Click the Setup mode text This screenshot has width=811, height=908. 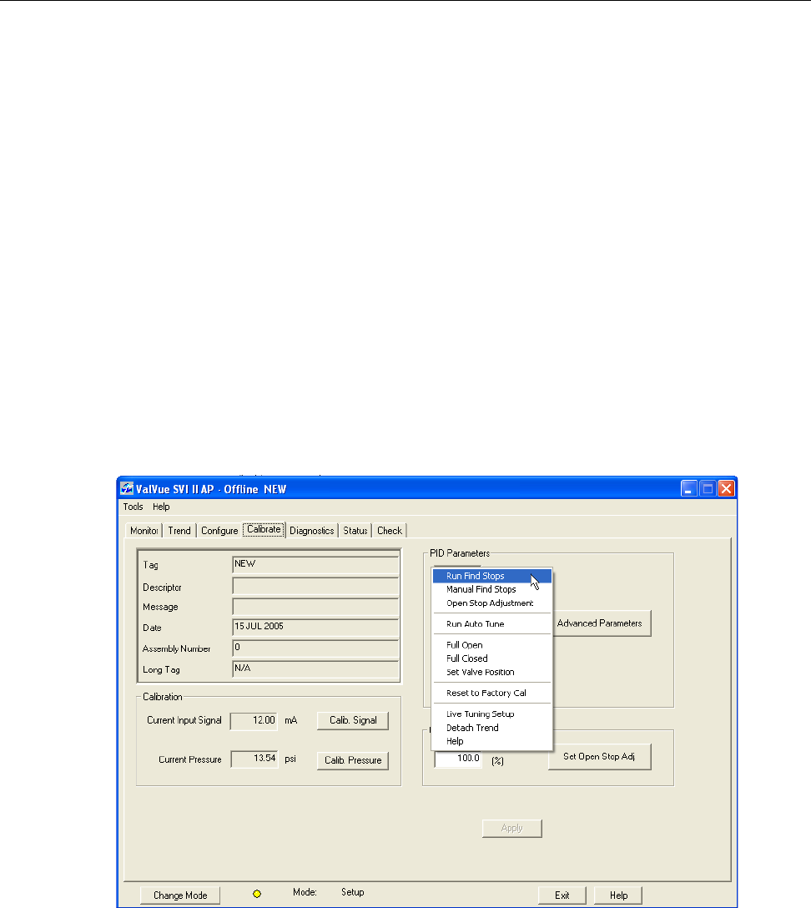pos(353,892)
